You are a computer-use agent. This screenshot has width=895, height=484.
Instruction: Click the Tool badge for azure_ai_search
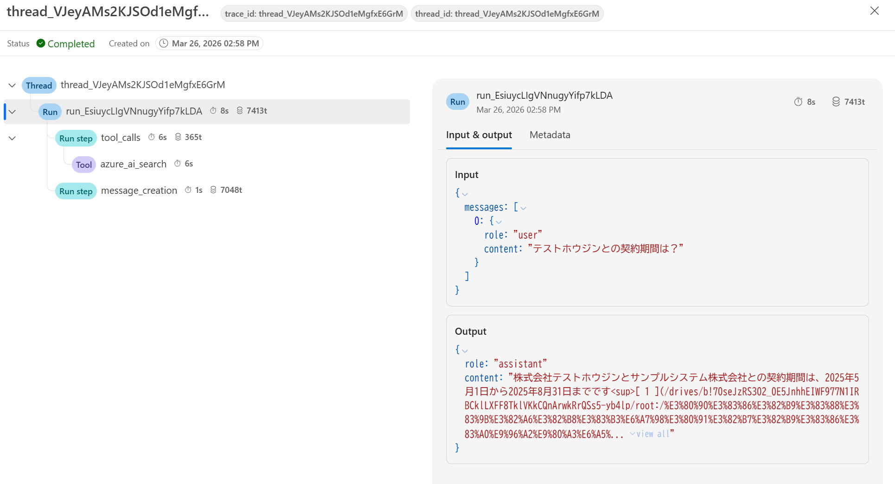point(84,165)
